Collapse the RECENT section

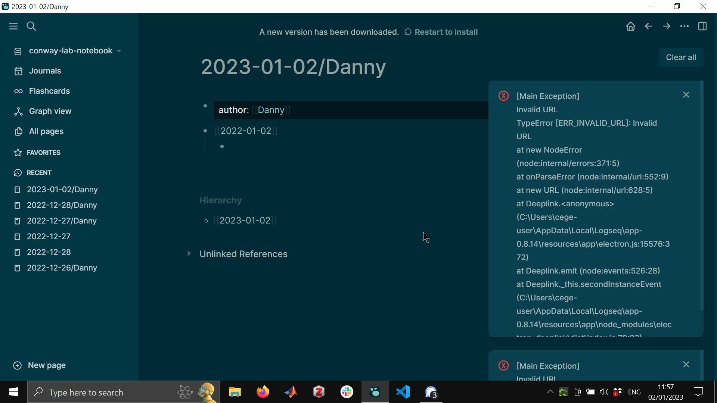point(39,172)
